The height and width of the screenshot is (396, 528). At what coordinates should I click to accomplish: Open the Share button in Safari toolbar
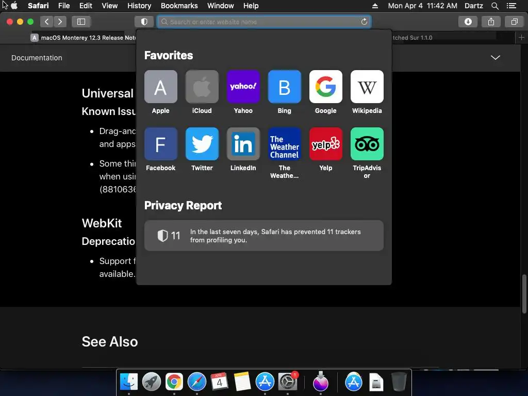(x=491, y=22)
